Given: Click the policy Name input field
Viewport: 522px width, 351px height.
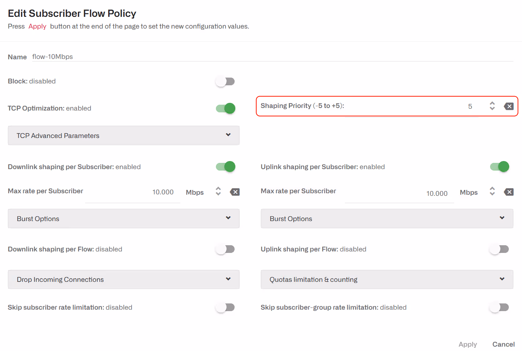Looking at the screenshot, I should point(271,57).
